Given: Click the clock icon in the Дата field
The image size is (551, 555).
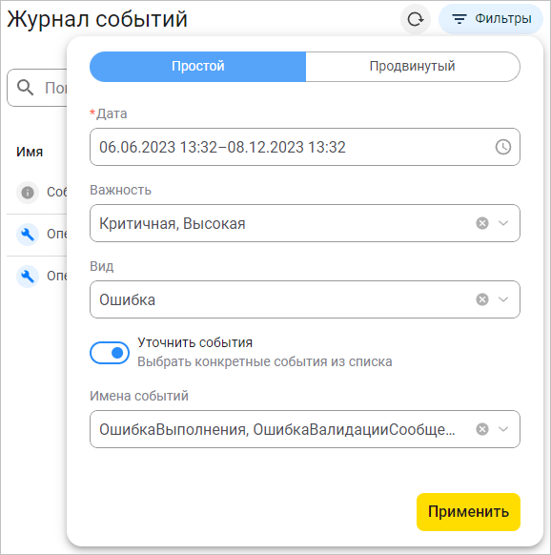Looking at the screenshot, I should point(503,147).
